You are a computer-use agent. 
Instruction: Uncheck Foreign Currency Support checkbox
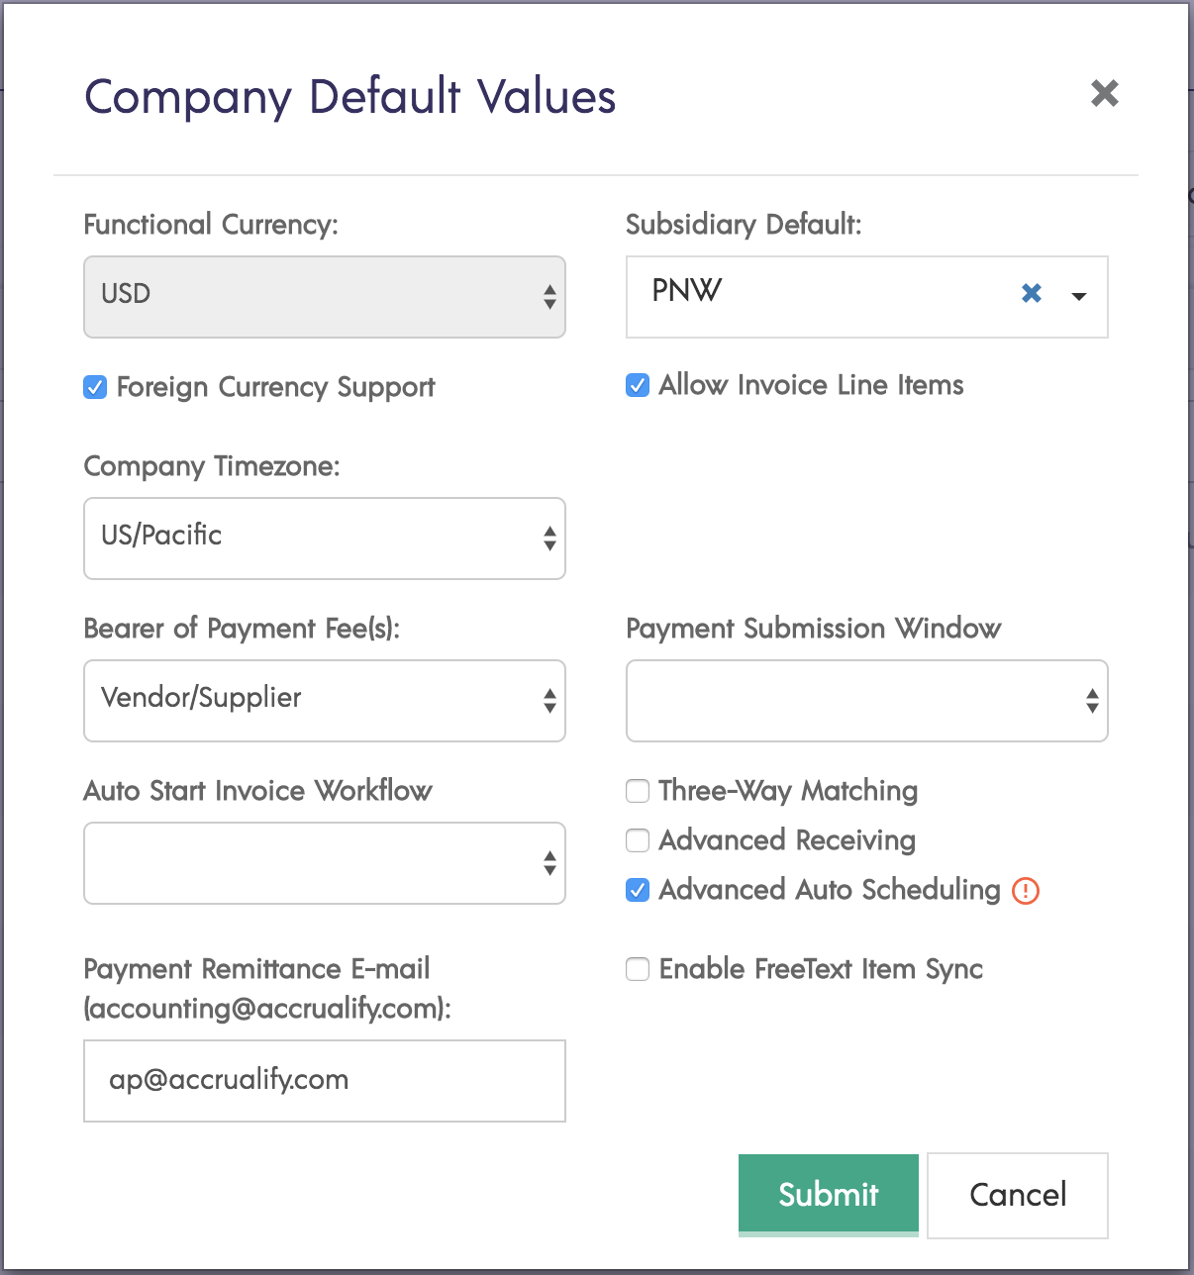95,388
